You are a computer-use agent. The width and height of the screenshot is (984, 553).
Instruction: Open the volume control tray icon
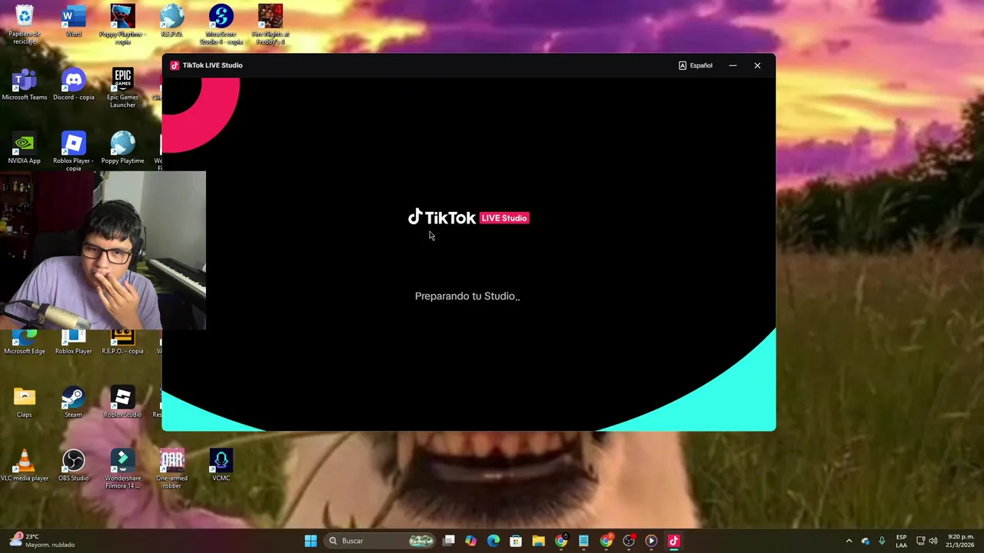[933, 541]
